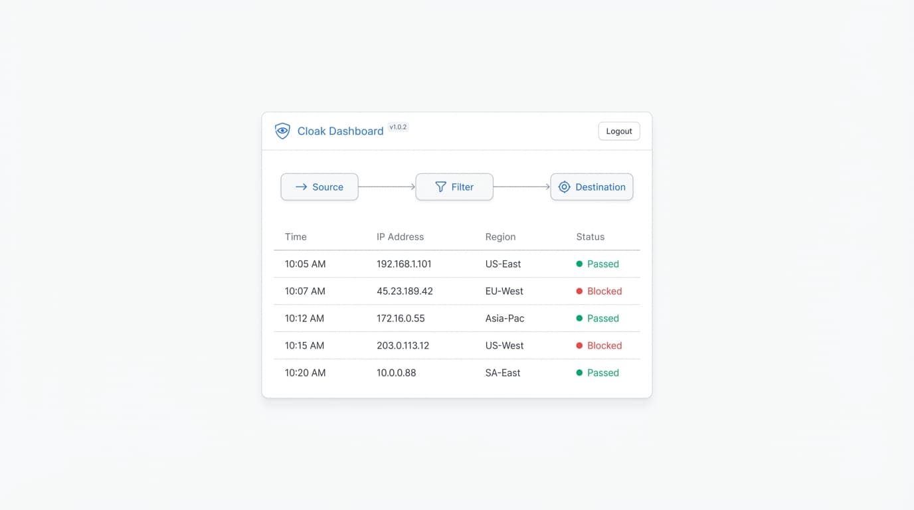Click the arrow icon in Source

(301, 187)
